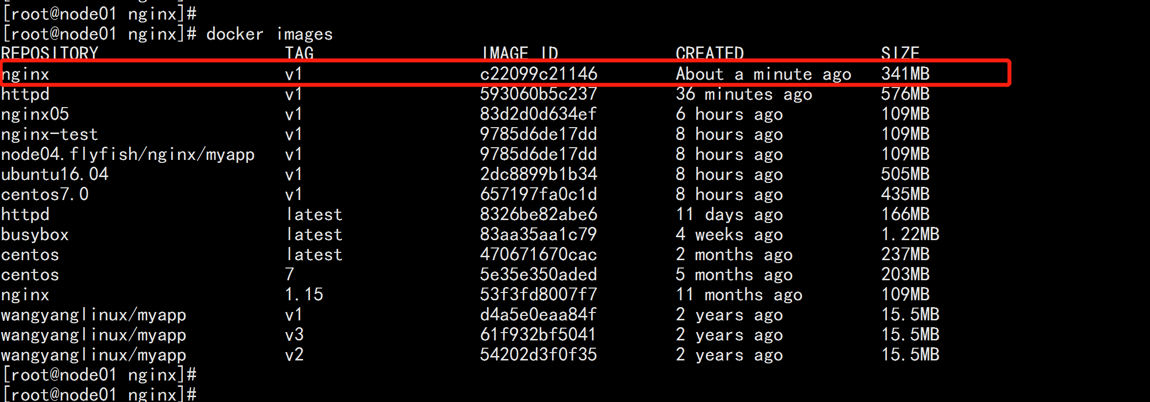Image resolution: width=1150 pixels, height=402 pixels.
Task: Click the tag 7 of centos
Action: (290, 274)
